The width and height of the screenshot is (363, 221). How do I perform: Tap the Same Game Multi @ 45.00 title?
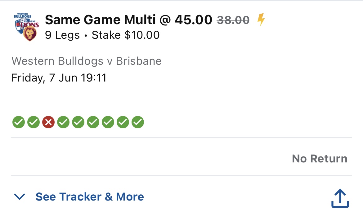[x=128, y=20]
